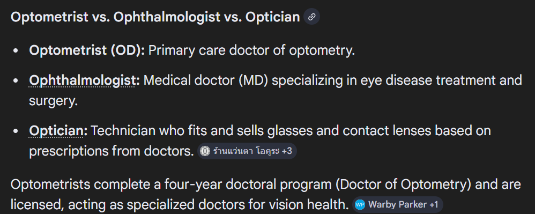
Task: Click the text prescriptions from doctors
Action: coord(112,151)
